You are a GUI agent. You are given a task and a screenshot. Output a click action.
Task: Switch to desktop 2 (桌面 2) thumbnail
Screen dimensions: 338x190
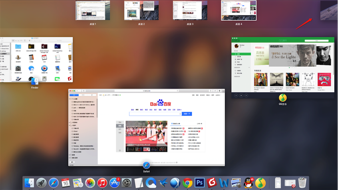tap(141, 10)
